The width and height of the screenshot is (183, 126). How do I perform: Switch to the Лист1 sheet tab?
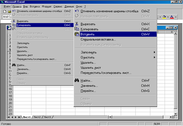[27, 117]
